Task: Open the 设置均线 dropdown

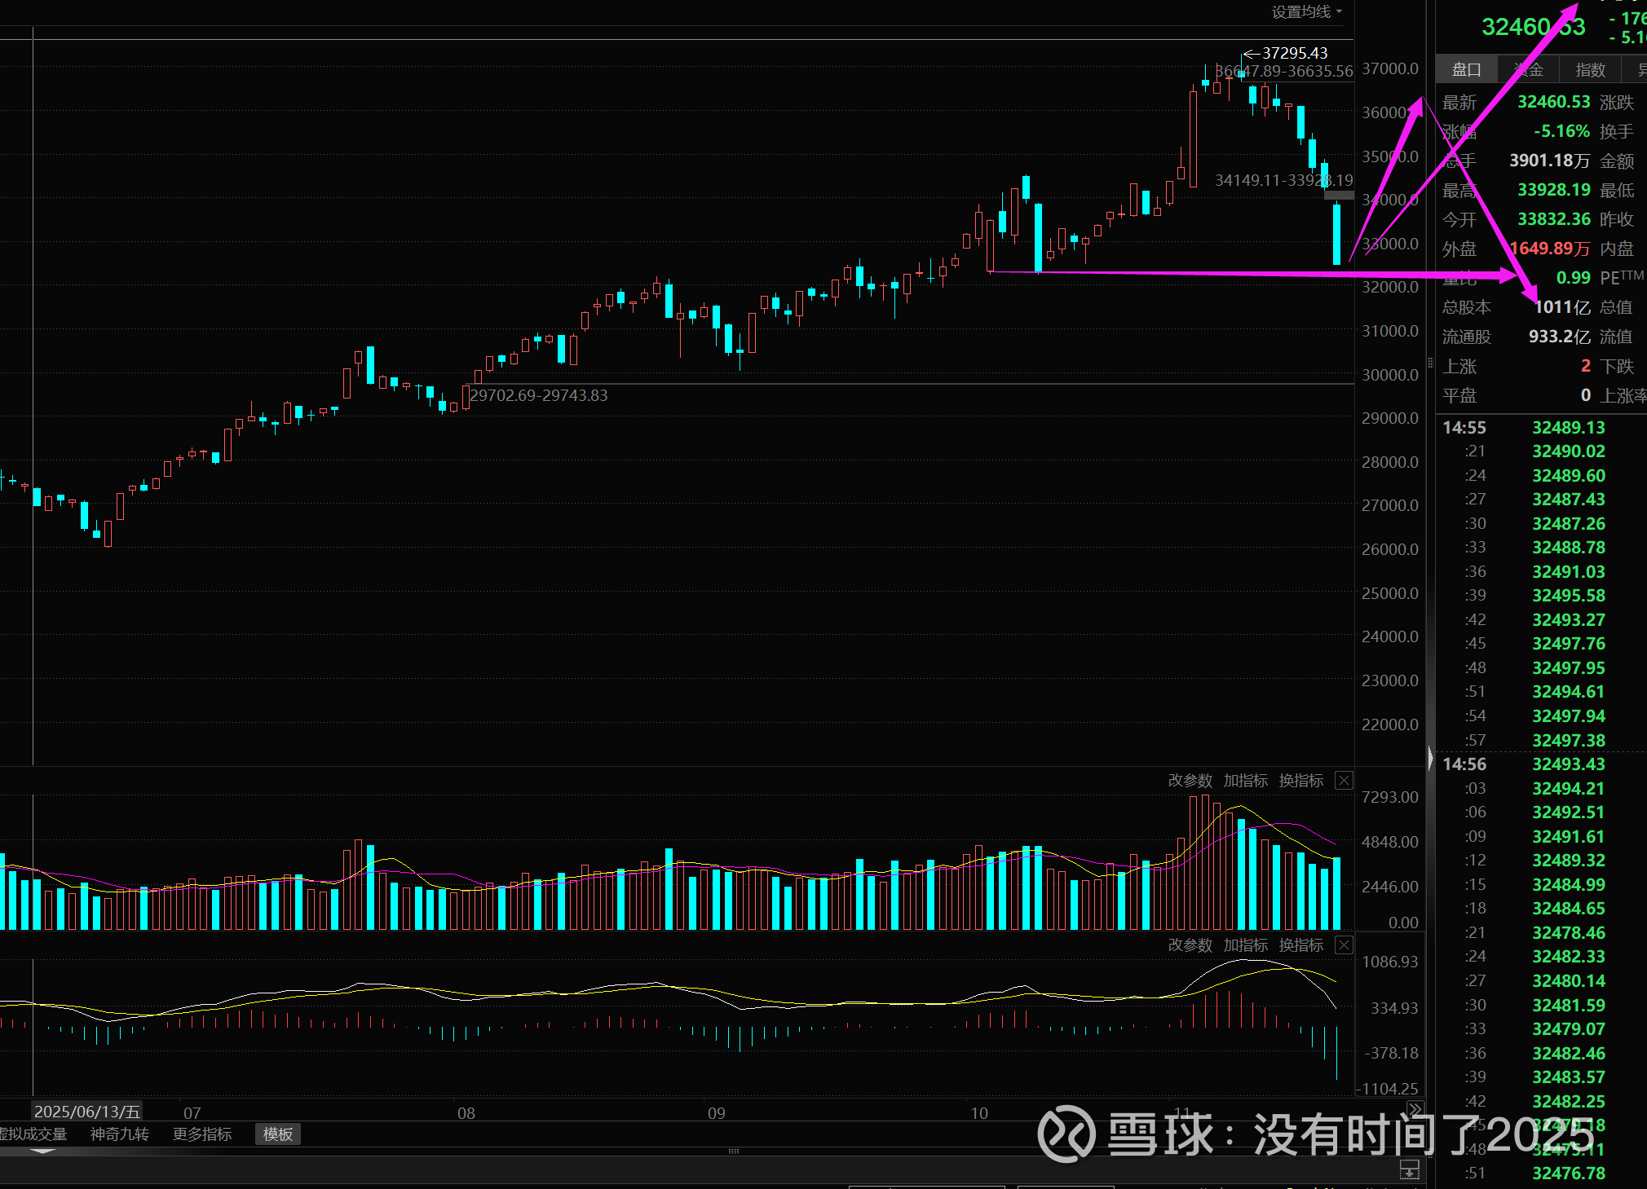Action: tap(1306, 12)
